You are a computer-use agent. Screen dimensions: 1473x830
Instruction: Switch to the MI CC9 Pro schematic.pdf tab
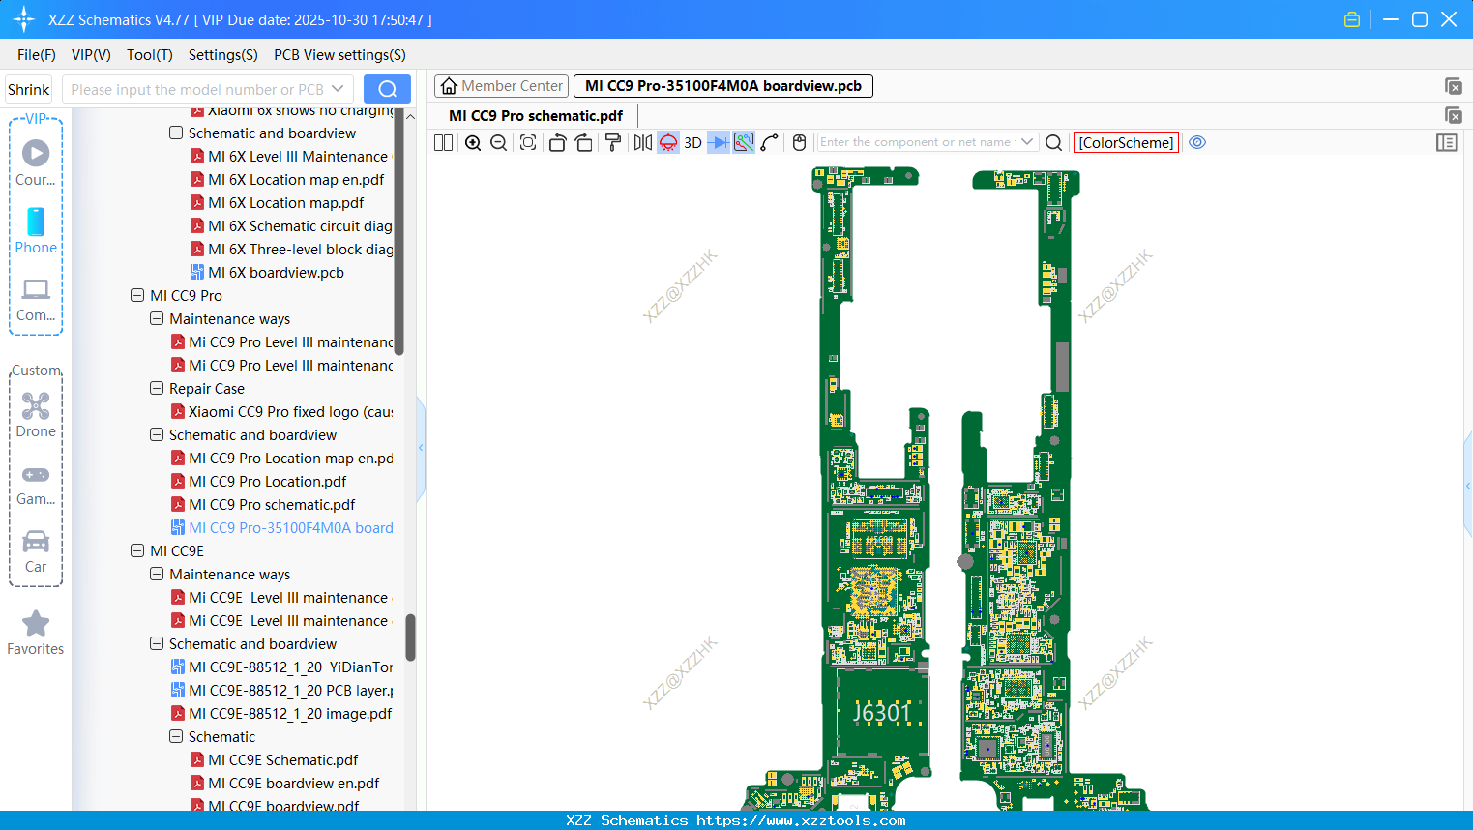tap(535, 115)
